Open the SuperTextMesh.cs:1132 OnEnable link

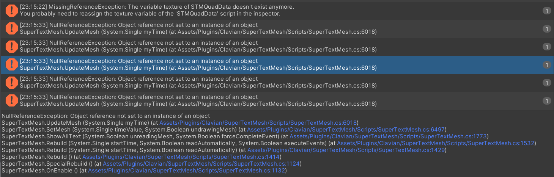187,171
